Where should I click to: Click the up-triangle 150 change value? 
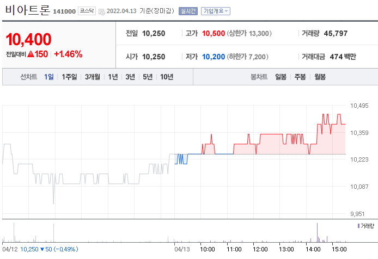pos(38,54)
